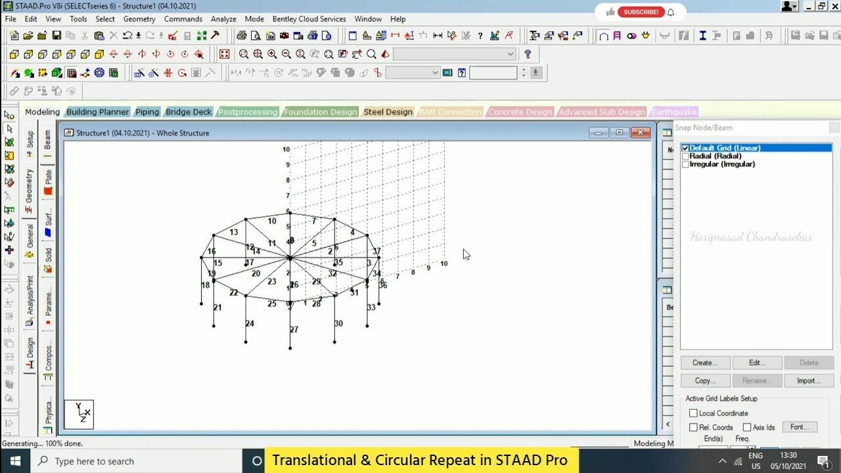Switch to the Postprocessing tab

click(248, 112)
